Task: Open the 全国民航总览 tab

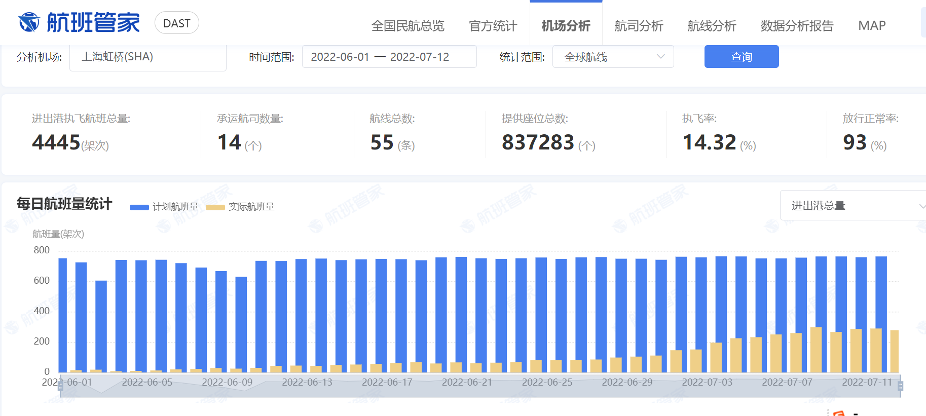Action: (x=408, y=26)
